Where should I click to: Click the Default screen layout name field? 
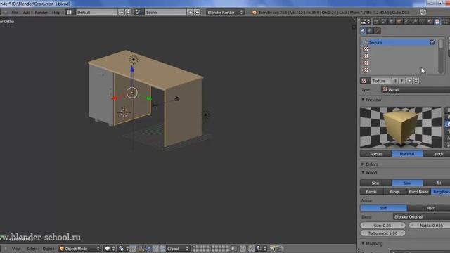(x=97, y=13)
